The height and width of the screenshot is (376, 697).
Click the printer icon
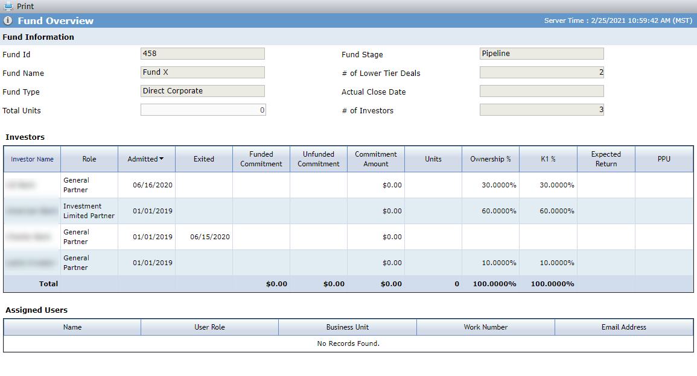(x=8, y=6)
